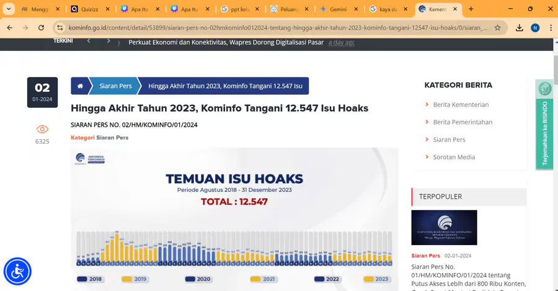The width and height of the screenshot is (558, 291).
Task: Open Chrome three-dot menu
Action: [551, 28]
